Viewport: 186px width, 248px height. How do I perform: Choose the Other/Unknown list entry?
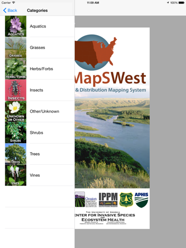coord(40,111)
